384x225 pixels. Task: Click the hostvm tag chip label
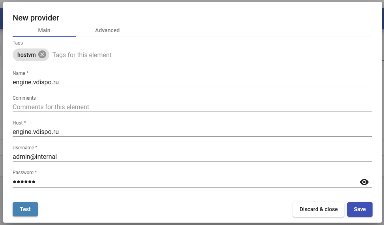coord(26,55)
